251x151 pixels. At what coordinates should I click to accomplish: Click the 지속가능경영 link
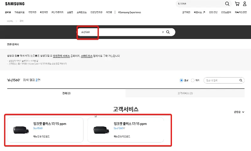(x=241, y=12)
